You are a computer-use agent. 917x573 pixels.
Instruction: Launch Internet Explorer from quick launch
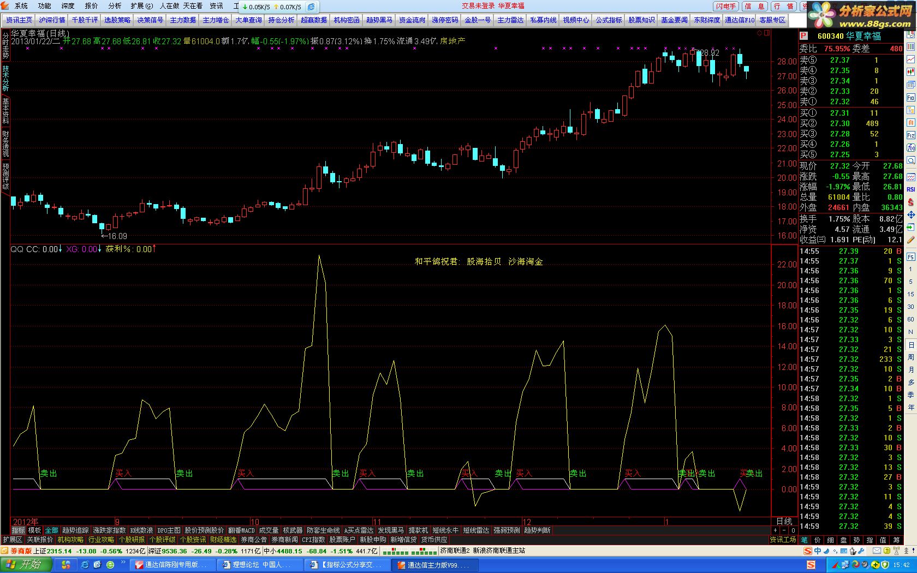[x=85, y=565]
